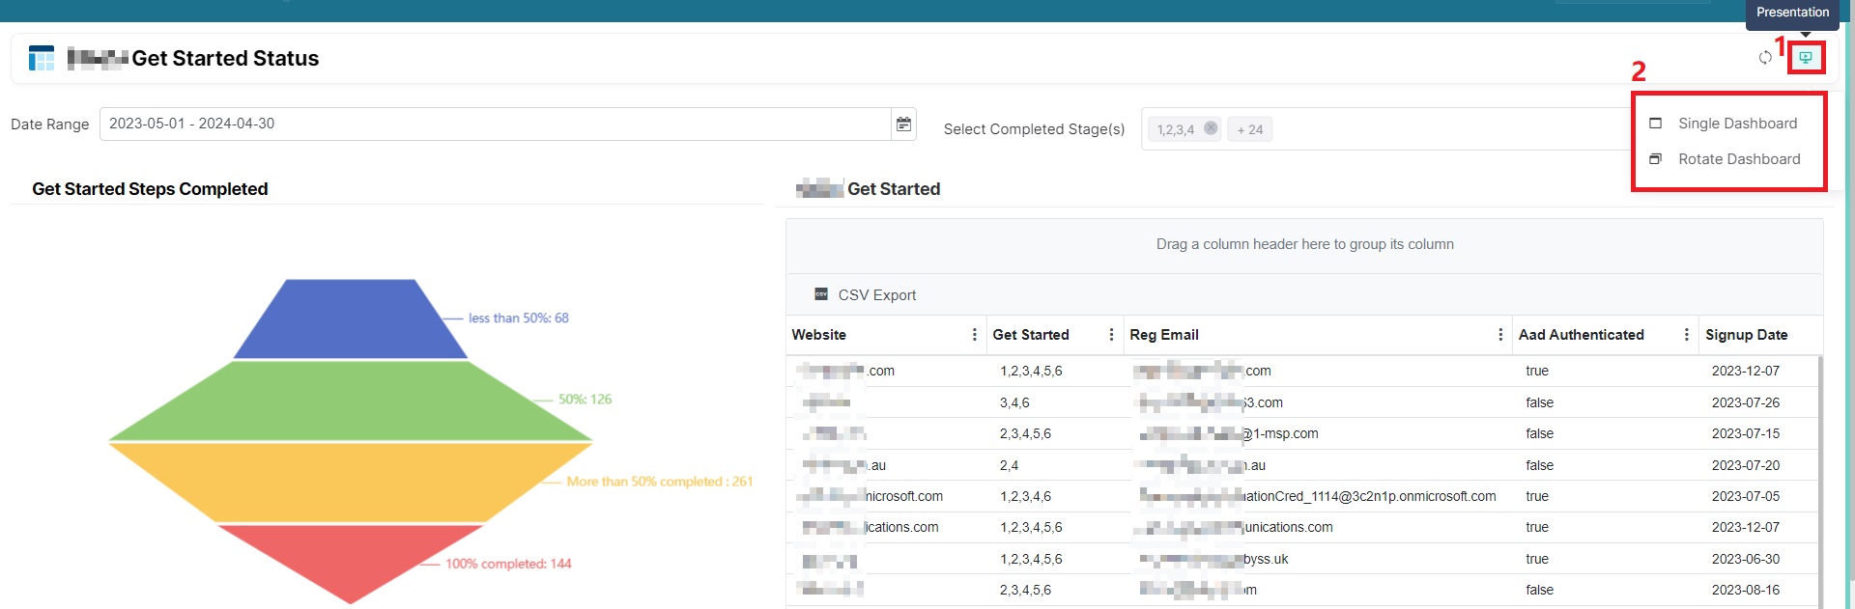Click the CSV Export text label
The height and width of the screenshot is (609, 1855).
876,295
